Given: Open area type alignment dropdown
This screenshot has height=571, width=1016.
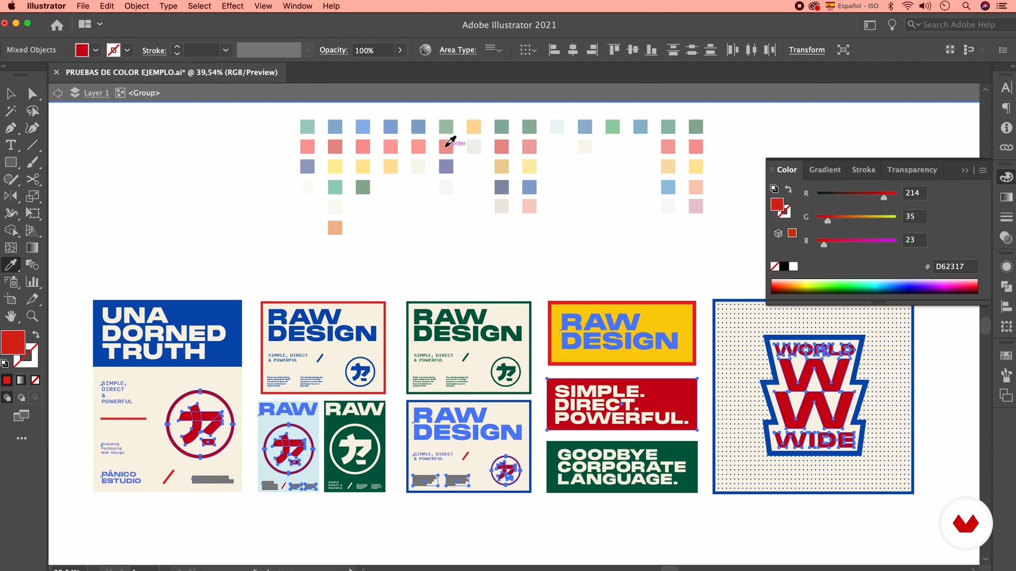Looking at the screenshot, I should click(494, 49).
